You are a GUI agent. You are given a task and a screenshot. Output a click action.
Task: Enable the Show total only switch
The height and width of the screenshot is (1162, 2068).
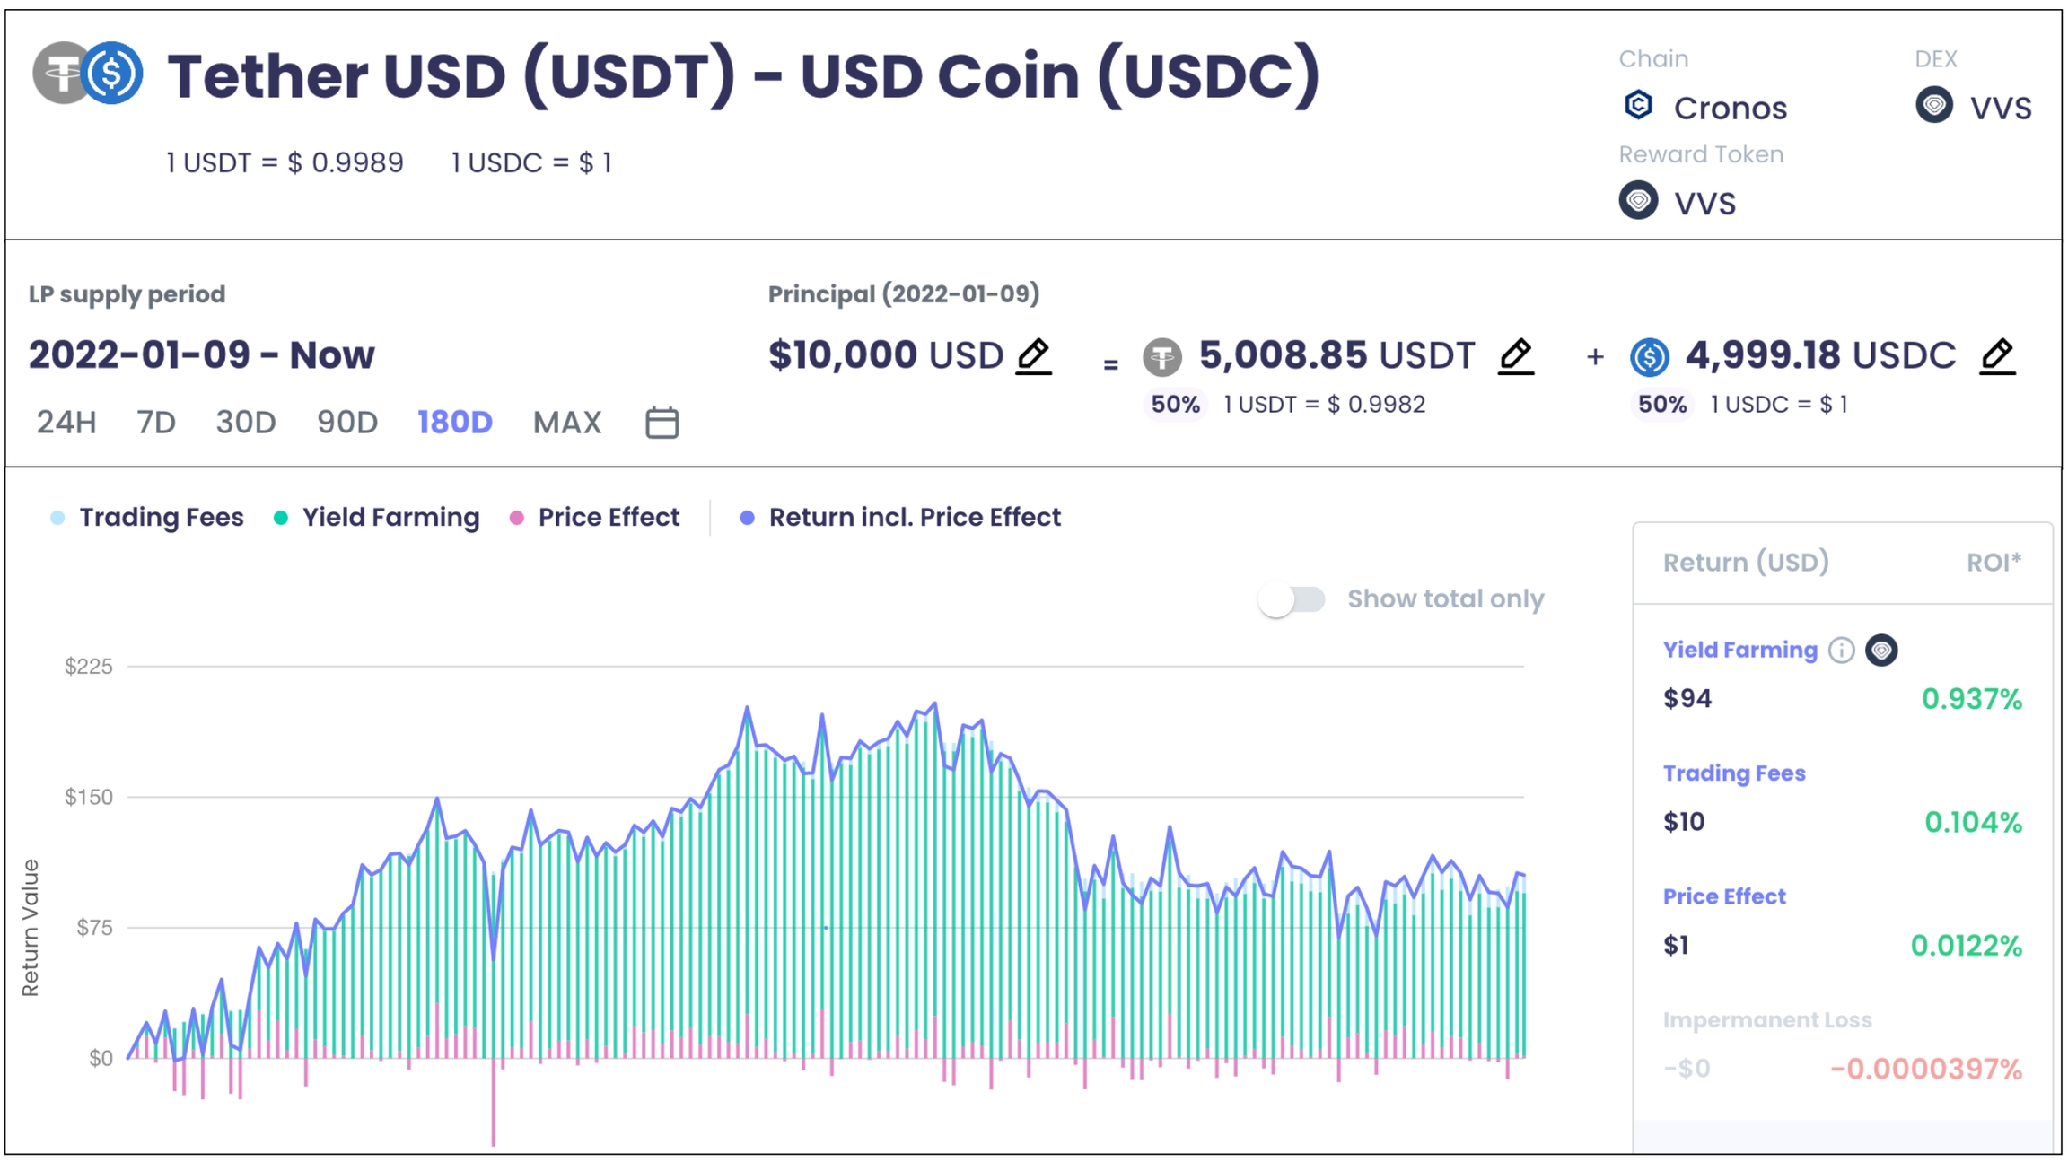1292,599
